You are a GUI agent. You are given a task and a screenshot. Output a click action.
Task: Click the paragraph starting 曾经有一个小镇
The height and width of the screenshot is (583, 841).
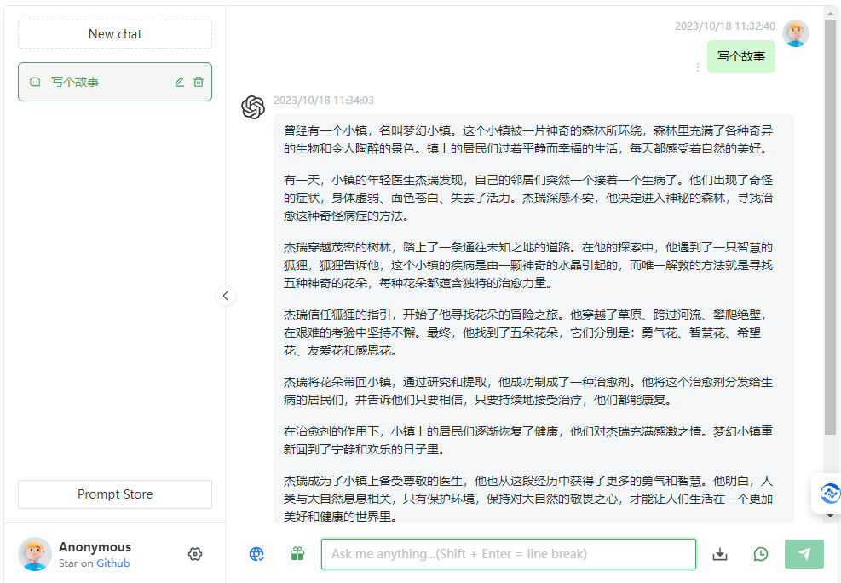(528, 140)
